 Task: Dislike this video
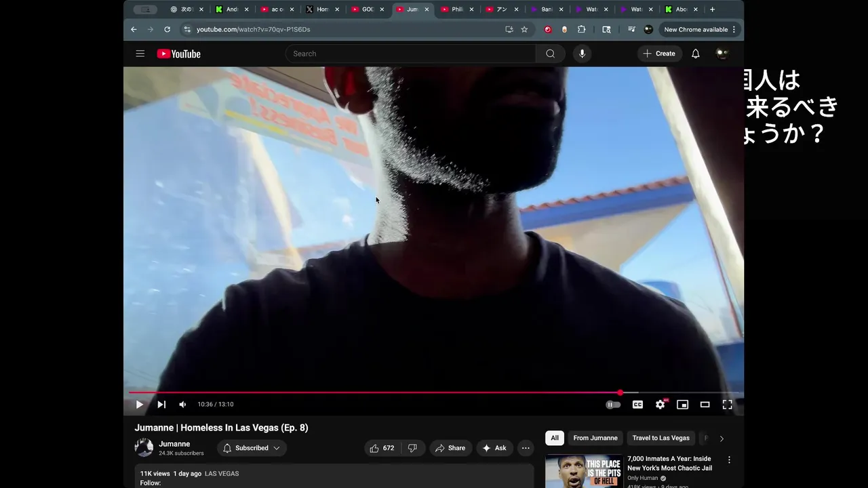tap(412, 448)
